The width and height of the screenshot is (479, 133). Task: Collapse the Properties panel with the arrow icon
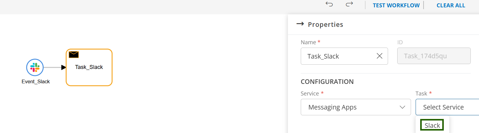pos(300,24)
